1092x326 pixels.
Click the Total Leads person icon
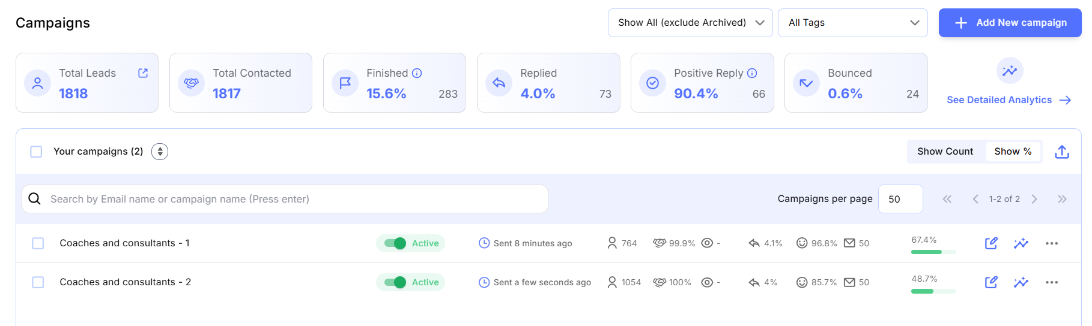(x=38, y=83)
